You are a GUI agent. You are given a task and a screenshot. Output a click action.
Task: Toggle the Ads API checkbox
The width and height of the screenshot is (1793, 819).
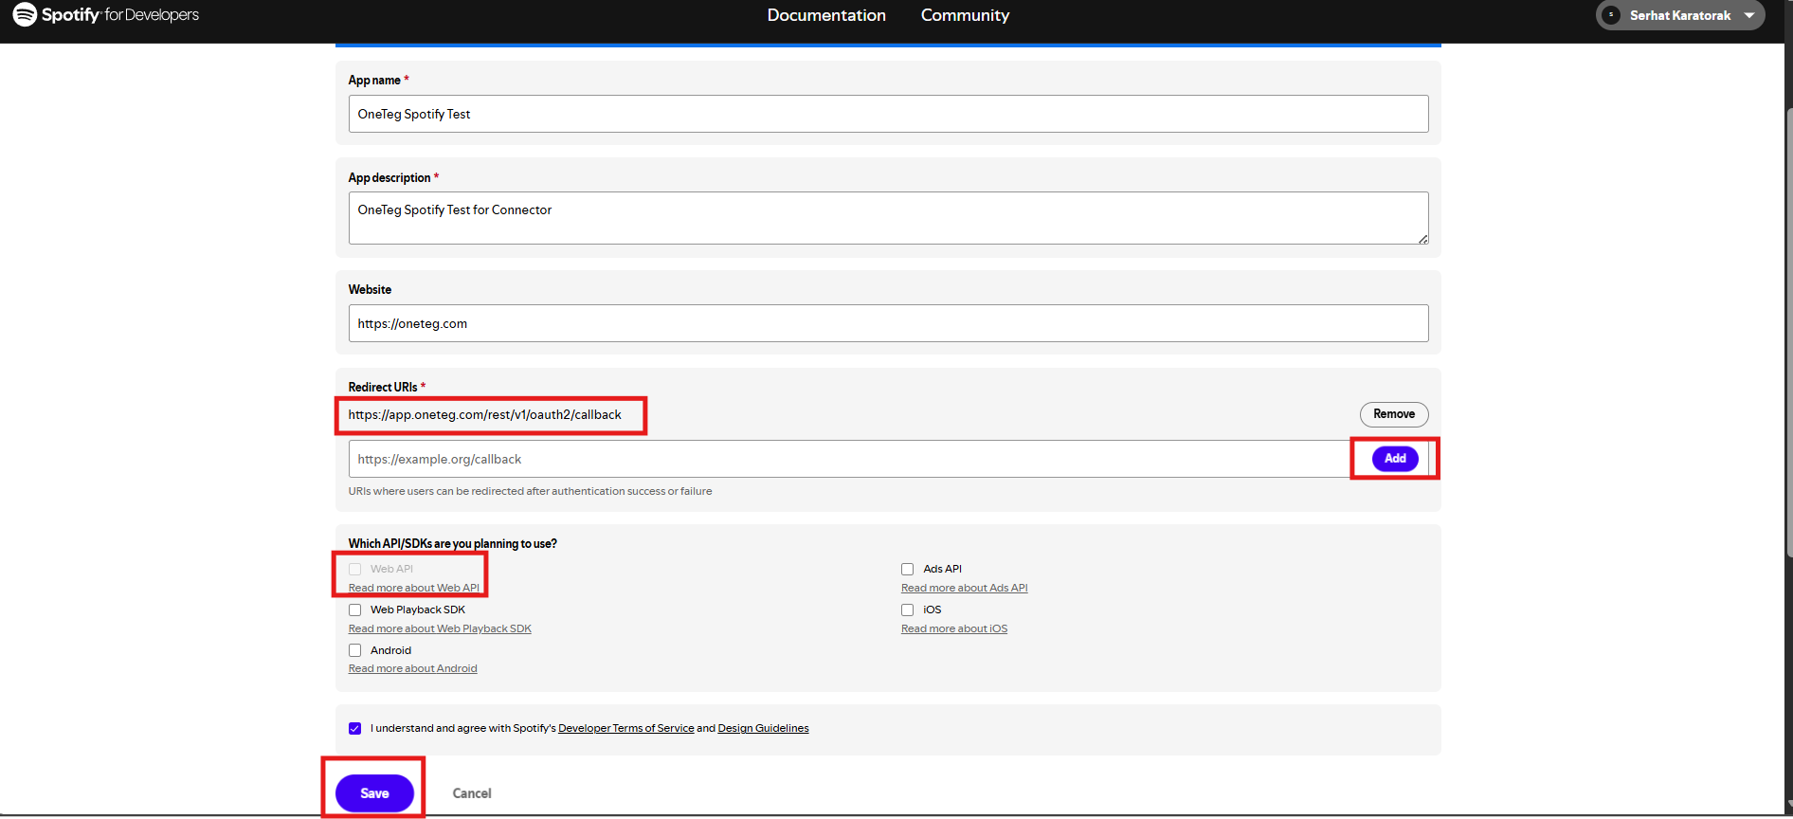click(908, 569)
